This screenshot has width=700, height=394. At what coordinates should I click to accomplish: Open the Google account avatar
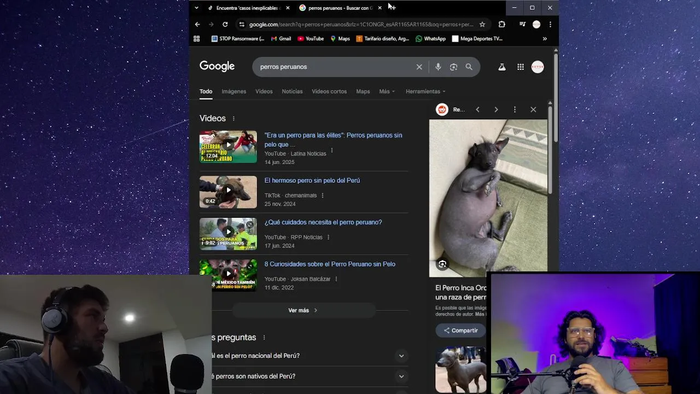coord(538,67)
